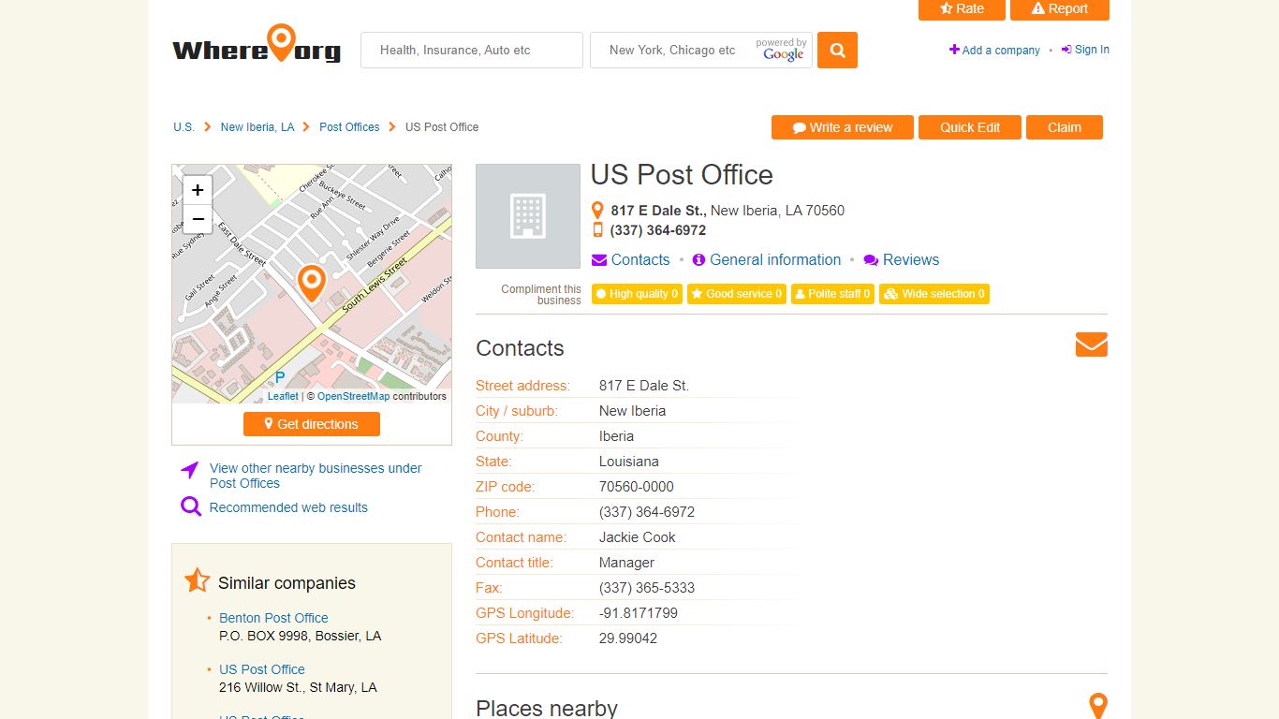Open the Leaflet attribution link
This screenshot has height=719, width=1279.
click(x=283, y=396)
